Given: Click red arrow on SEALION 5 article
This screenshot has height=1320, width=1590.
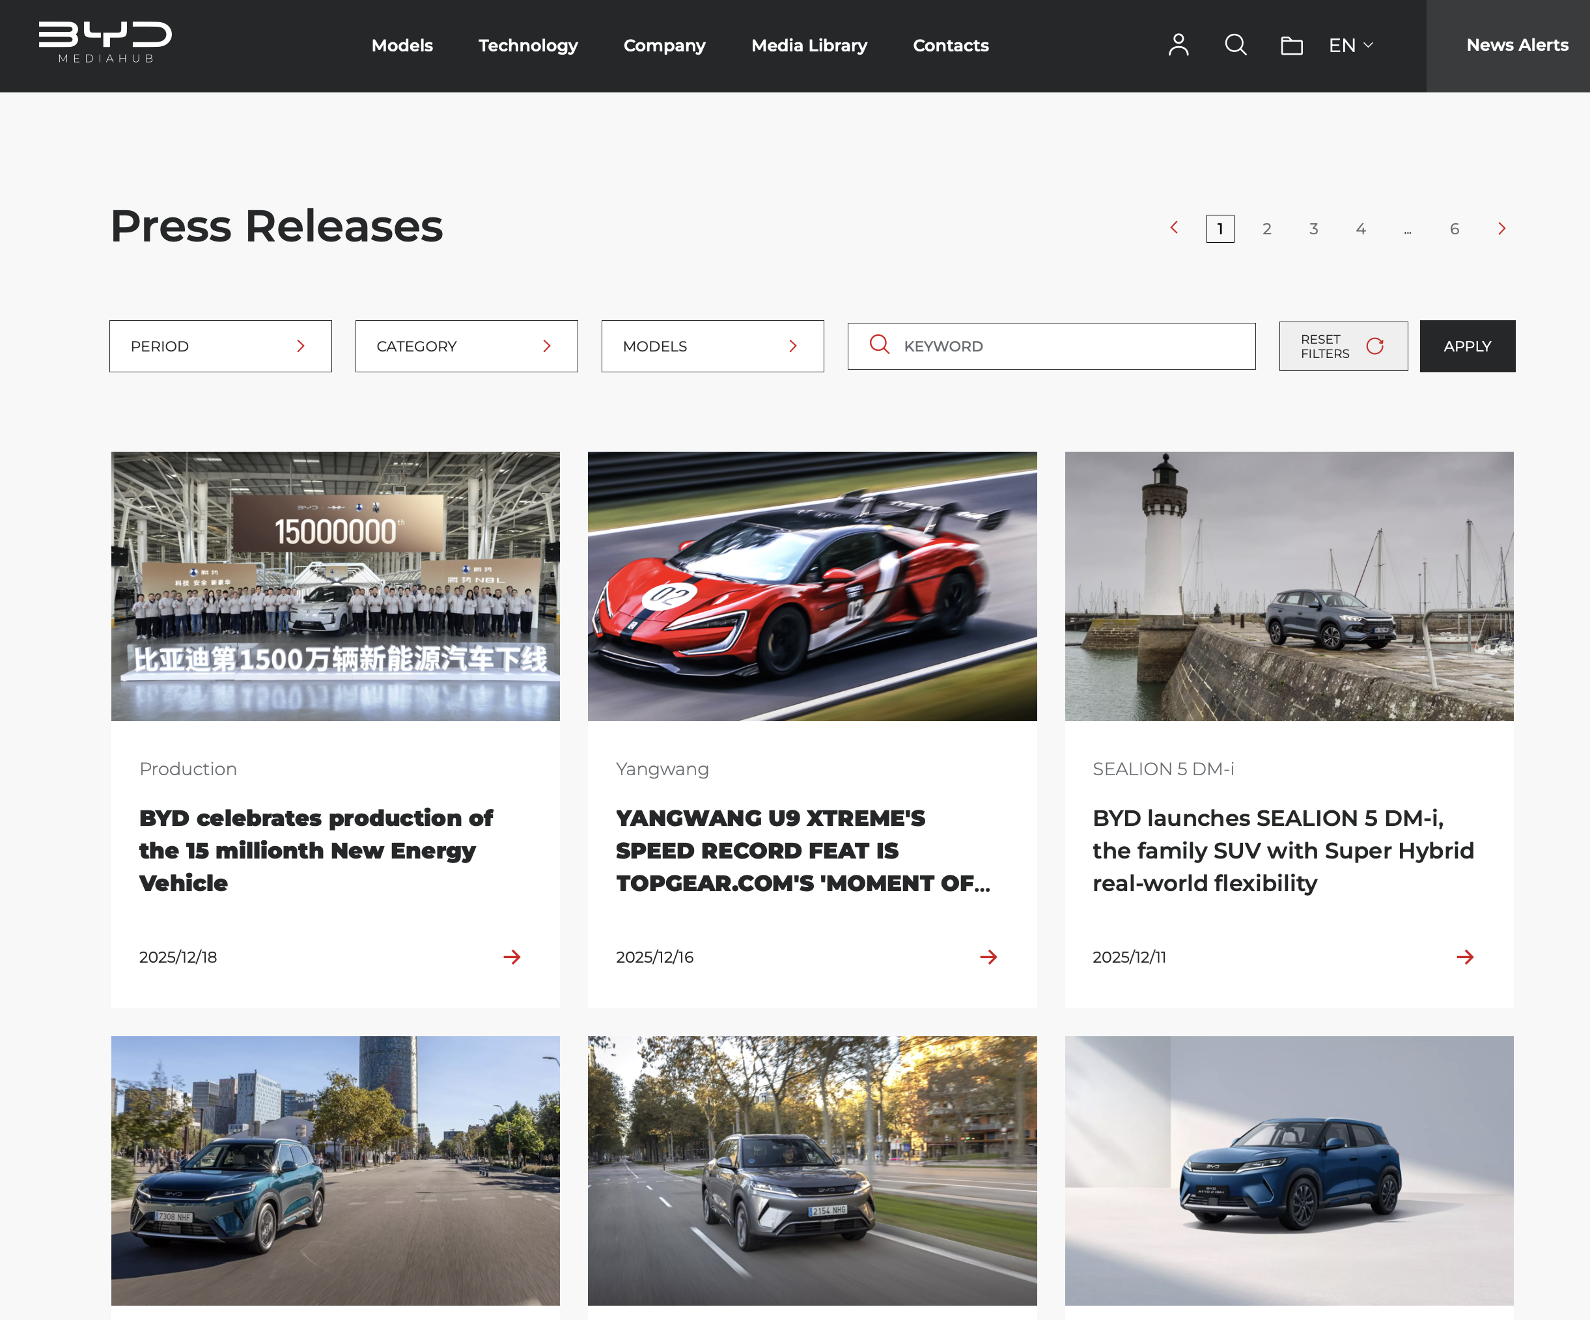Looking at the screenshot, I should pos(1464,957).
